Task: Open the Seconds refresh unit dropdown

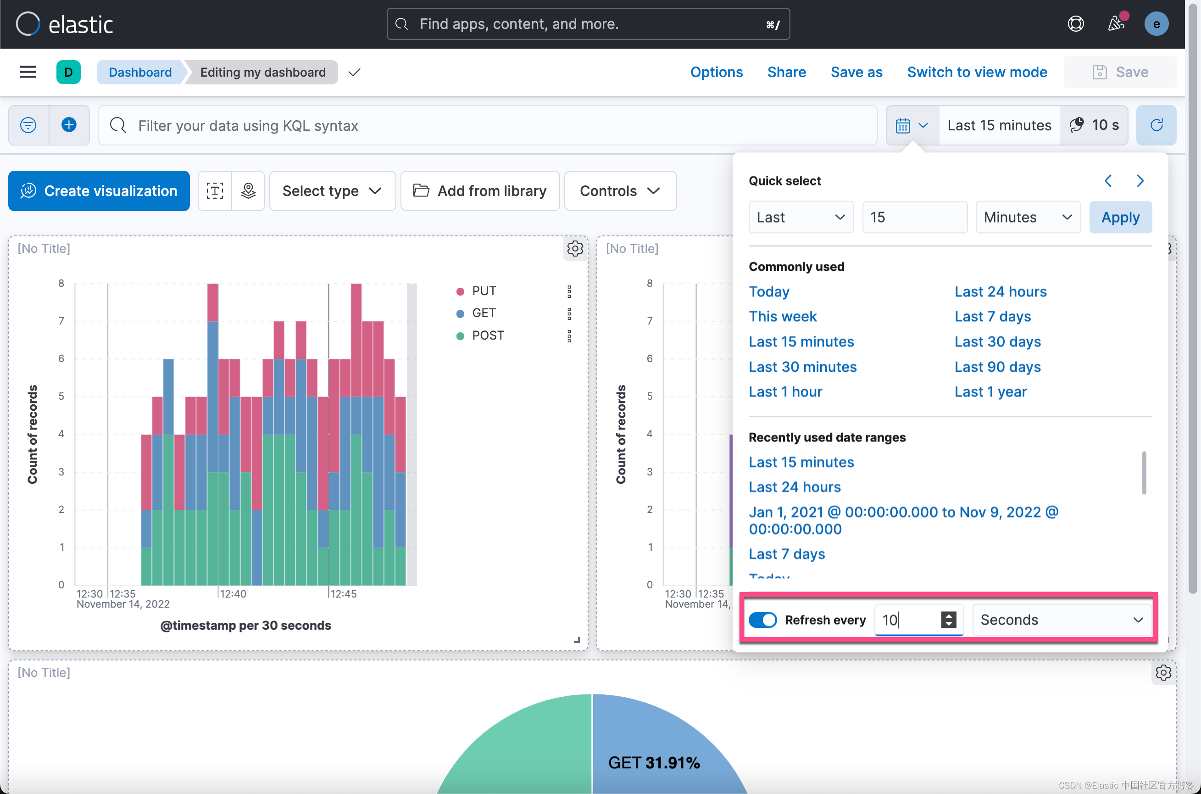Action: pos(1062,620)
